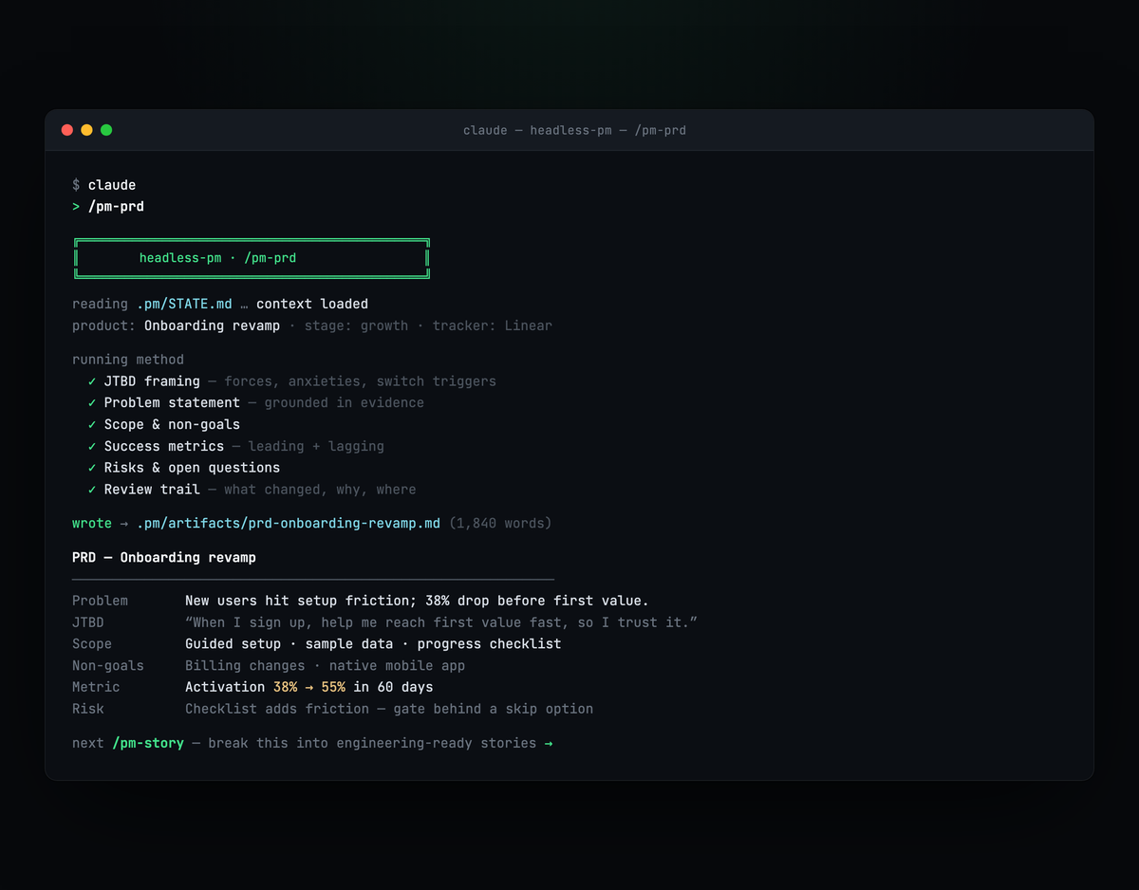Click the 'claude' command on the prompt line
Viewport: 1139px width, 890px height.
[112, 185]
